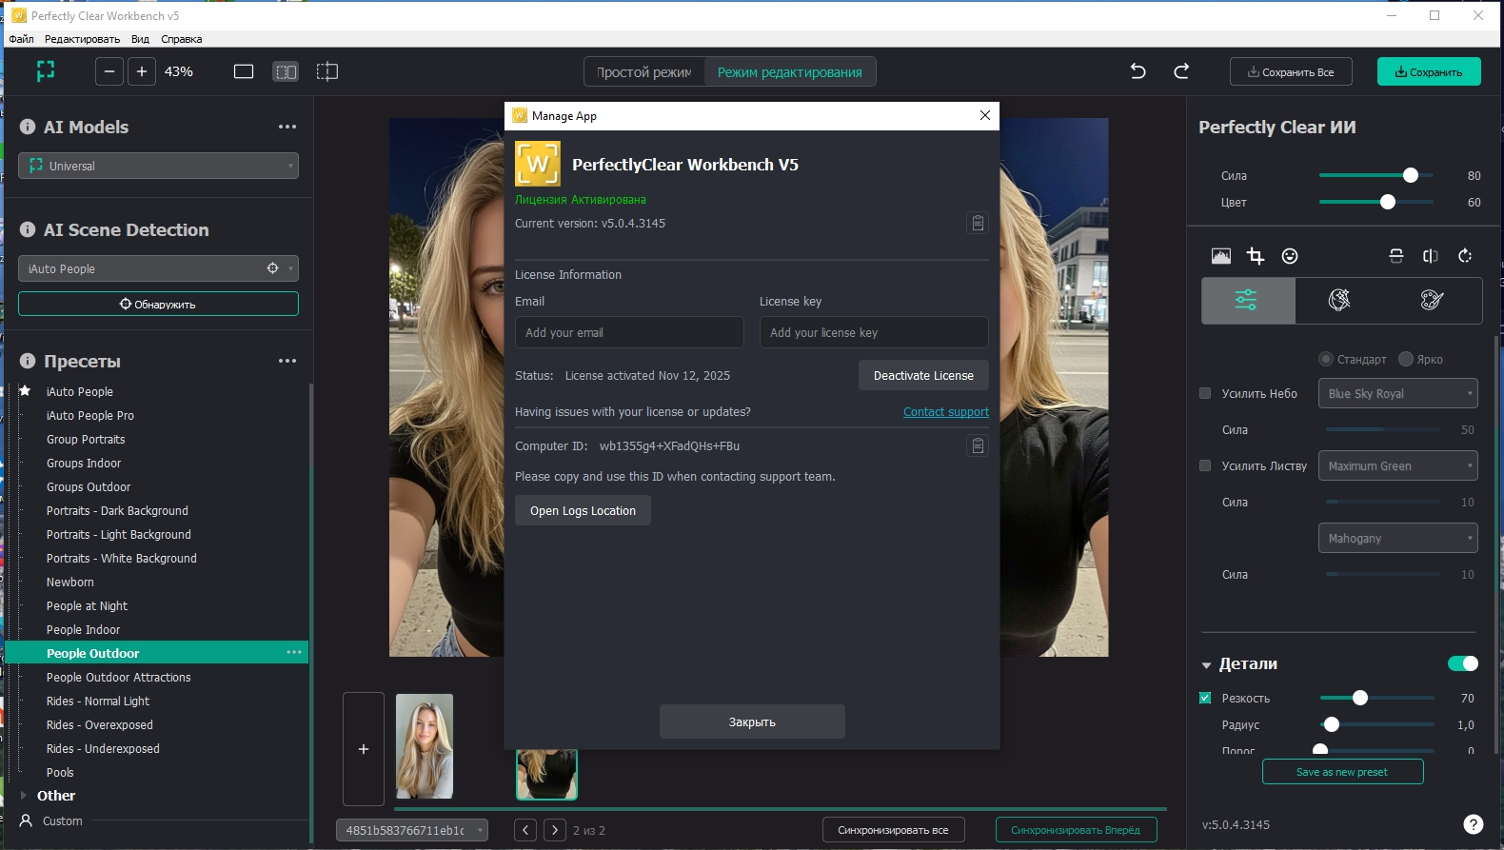The image size is (1504, 850).
Task: Open Пресеты options menu (three dots)
Action: 287,361
